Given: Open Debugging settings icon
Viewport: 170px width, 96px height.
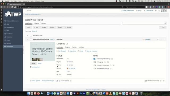Looking at the screenshot, I should point(108,62).
